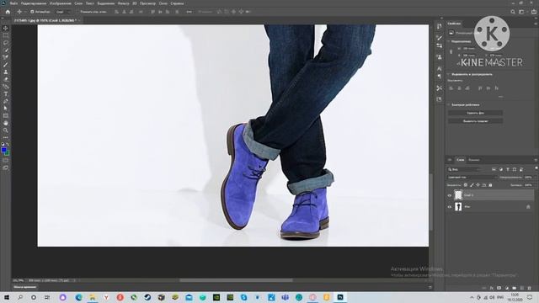Open the Выделение menu
The width and height of the screenshot is (539, 303).
tap(106, 3)
